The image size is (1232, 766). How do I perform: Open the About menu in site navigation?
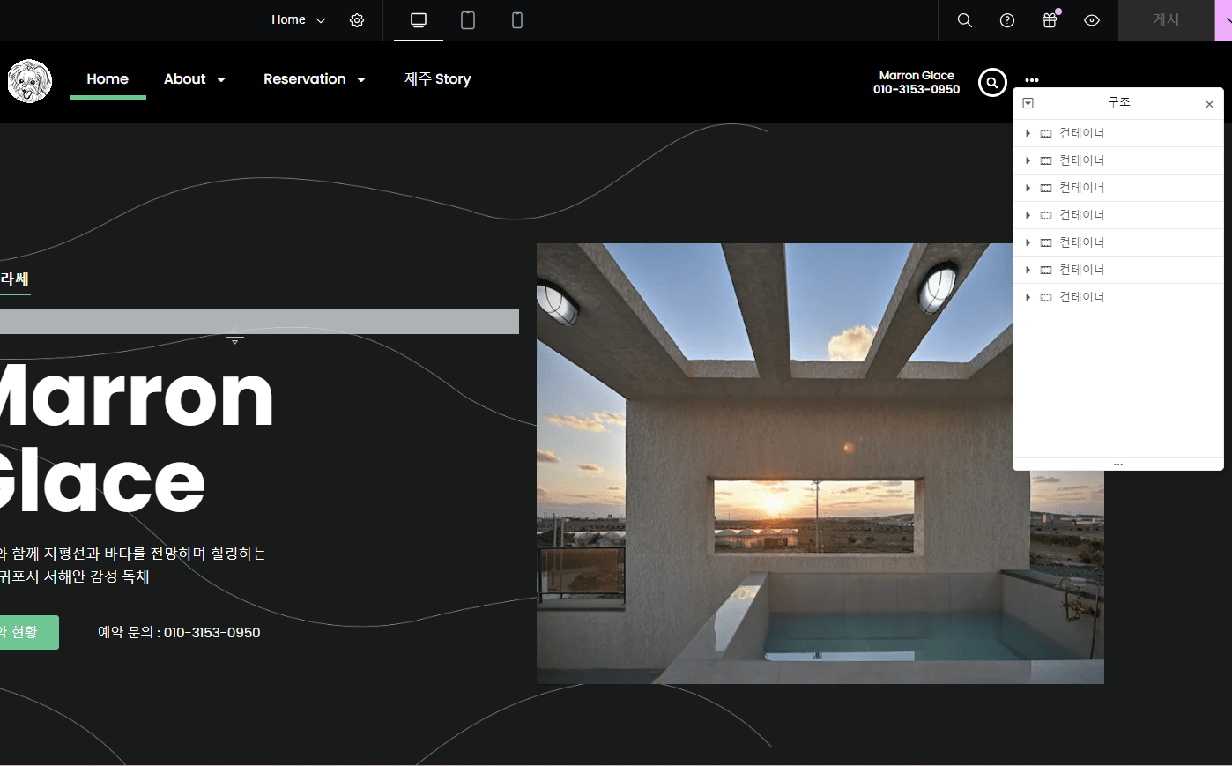[194, 79]
